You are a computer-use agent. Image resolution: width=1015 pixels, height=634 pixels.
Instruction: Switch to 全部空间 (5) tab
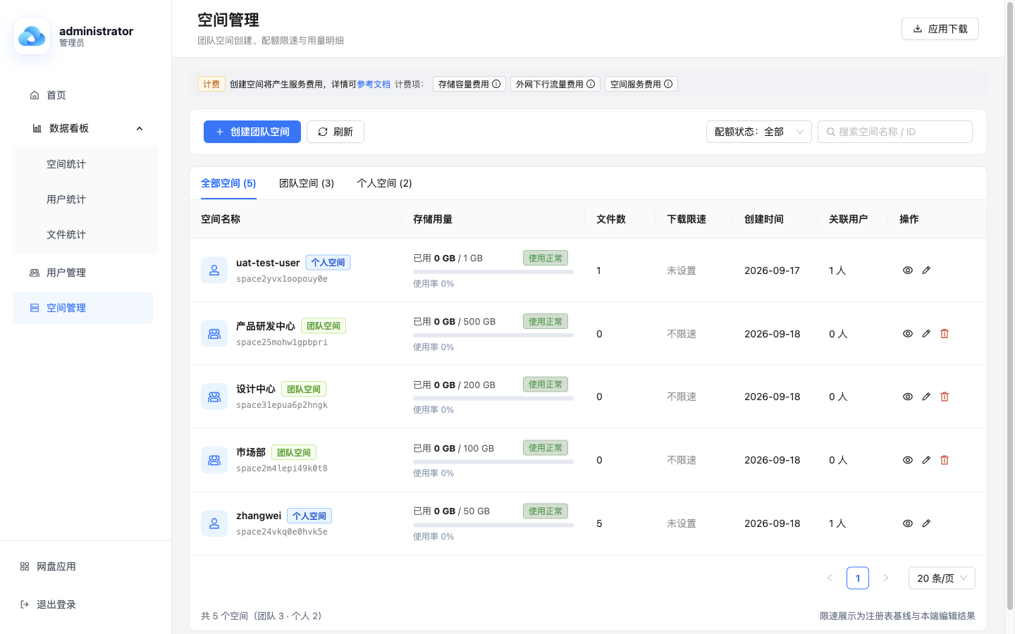coord(228,183)
